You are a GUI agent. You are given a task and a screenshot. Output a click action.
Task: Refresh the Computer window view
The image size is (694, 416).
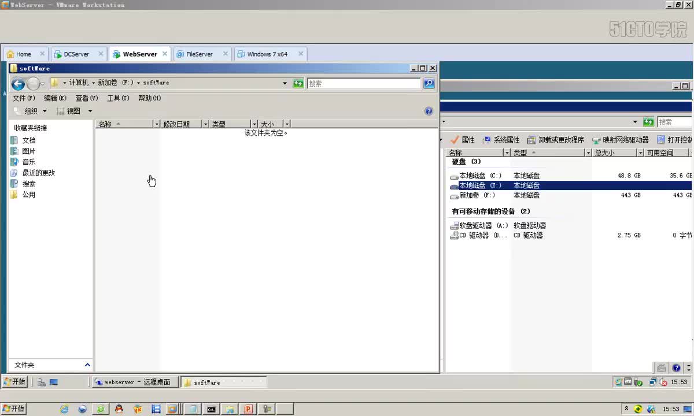649,122
